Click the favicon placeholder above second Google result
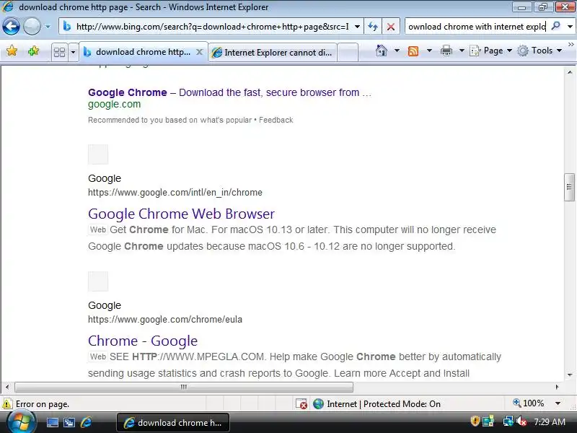The width and height of the screenshot is (577, 433). (x=98, y=281)
